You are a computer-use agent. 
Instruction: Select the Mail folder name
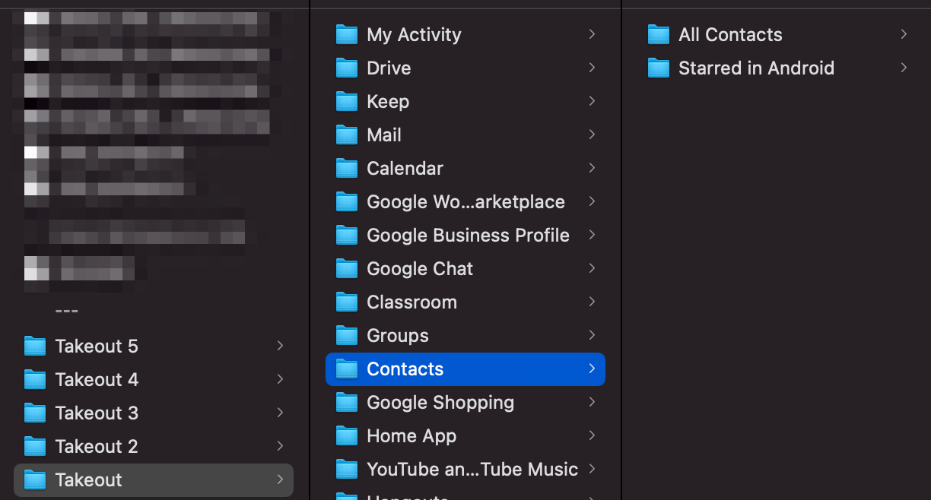coord(384,135)
